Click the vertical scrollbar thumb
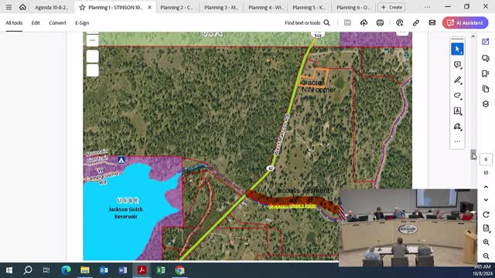495x278 pixels. click(x=473, y=154)
